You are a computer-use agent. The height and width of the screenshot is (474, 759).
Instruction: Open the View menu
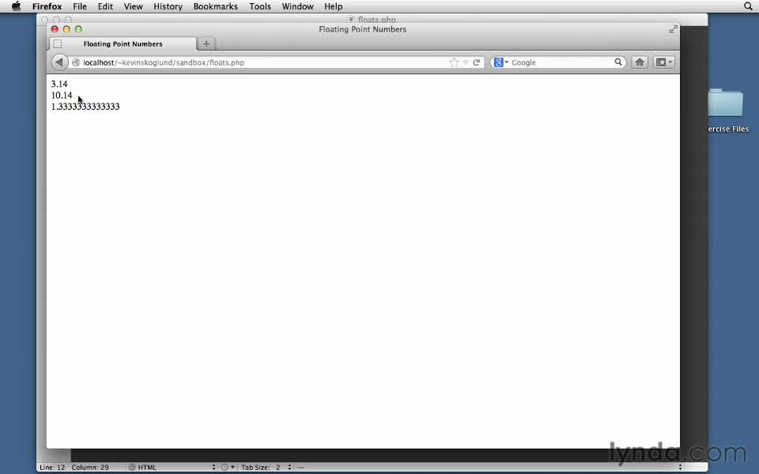[x=133, y=6]
